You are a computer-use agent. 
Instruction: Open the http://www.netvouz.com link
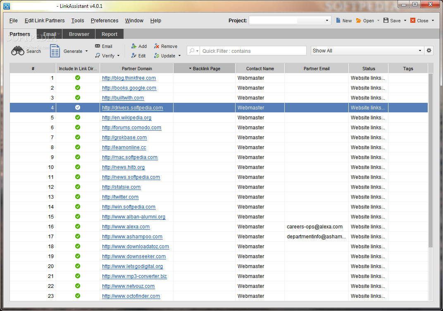click(128, 286)
